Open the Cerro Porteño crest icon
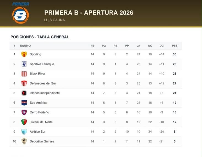 click(24, 112)
